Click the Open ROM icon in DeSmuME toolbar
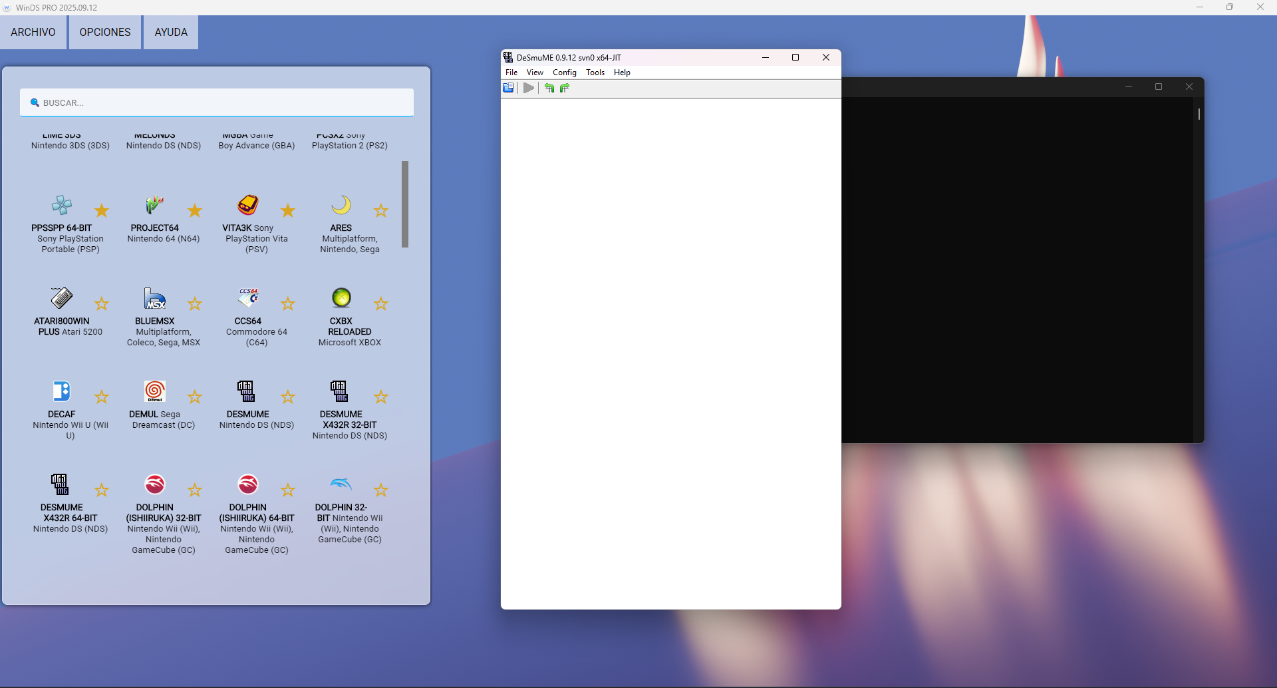This screenshot has height=688, width=1277. pyautogui.click(x=508, y=88)
